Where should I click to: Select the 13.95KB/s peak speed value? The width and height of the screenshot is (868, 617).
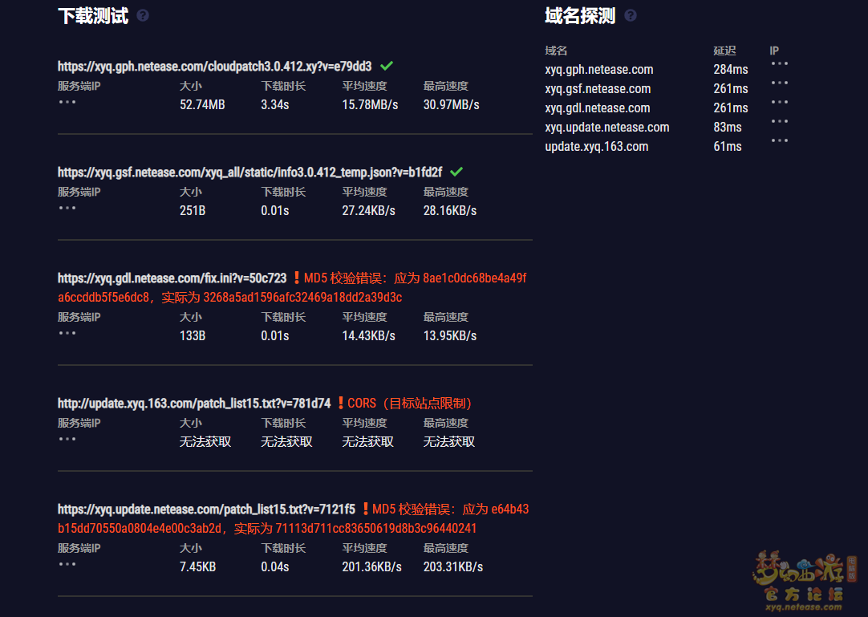(x=450, y=335)
